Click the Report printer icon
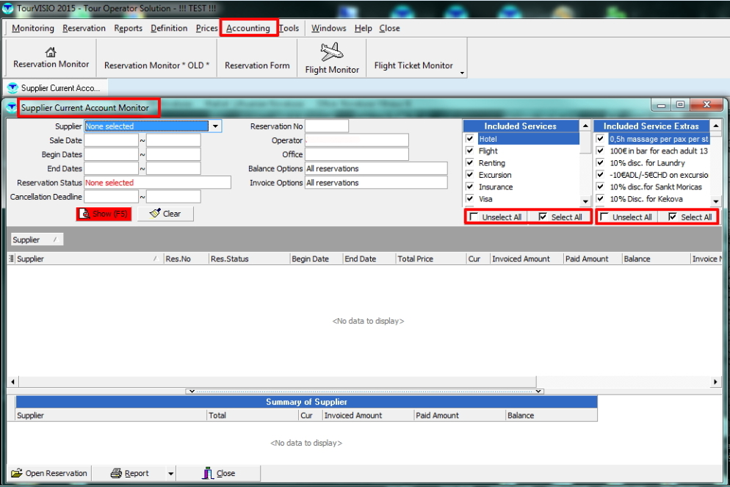 117,474
